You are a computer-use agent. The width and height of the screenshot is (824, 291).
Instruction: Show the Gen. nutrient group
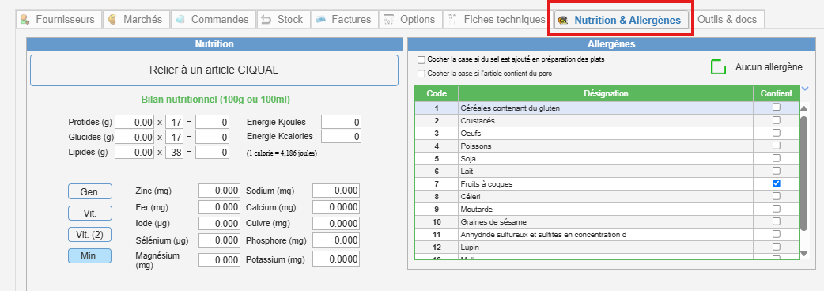(x=90, y=191)
